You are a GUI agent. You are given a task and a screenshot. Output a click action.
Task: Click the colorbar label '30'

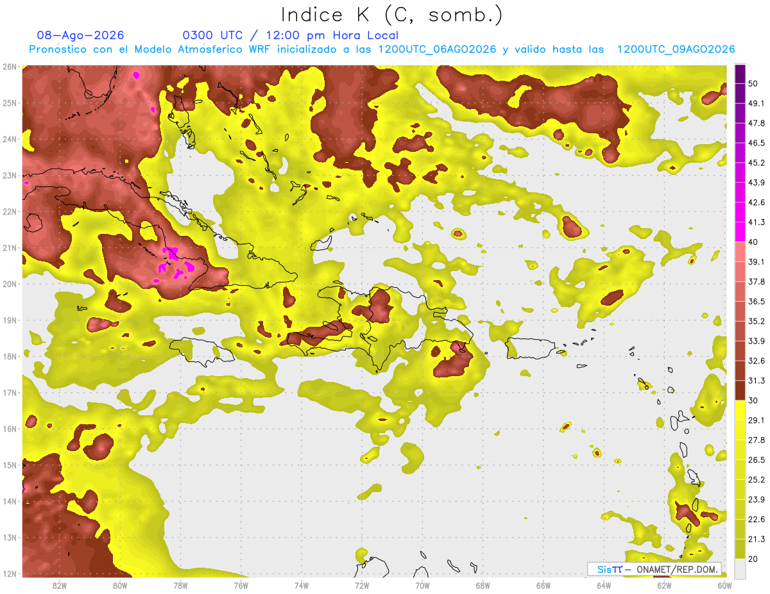click(x=753, y=400)
